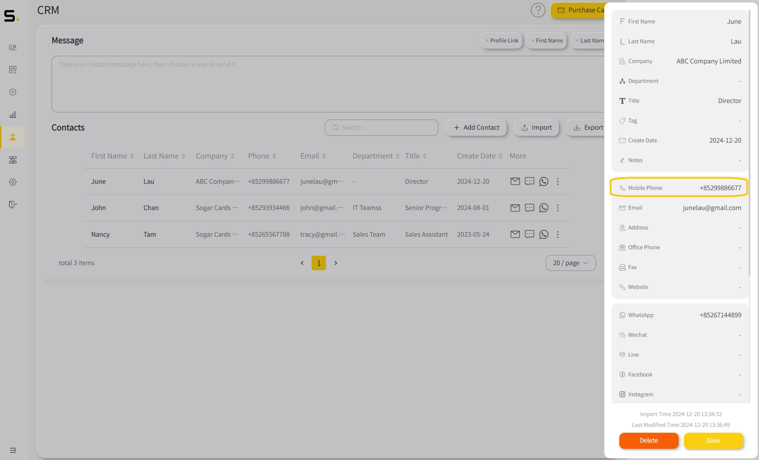Edit the Company field ABC Company Limited

[x=680, y=61]
